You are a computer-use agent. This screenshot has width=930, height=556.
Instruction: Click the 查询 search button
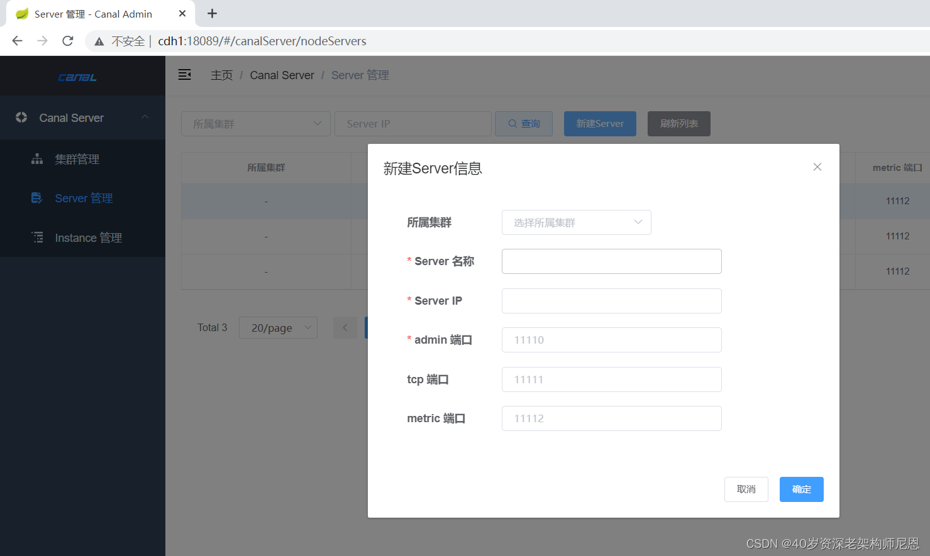point(524,124)
